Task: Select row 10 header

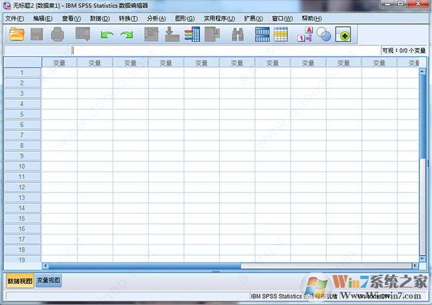Action: tap(22, 166)
